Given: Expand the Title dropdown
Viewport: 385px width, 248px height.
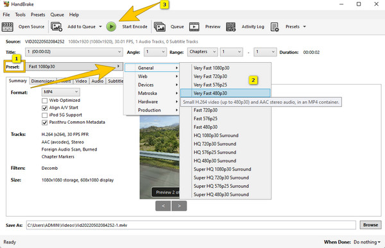Looking at the screenshot, I should 74,52.
